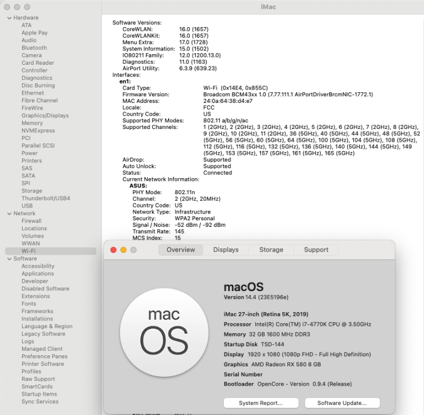Select the highlighted Wi-Fi item
424x415 pixels.
point(50,251)
